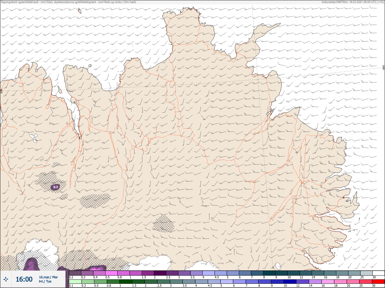Select pink lower swatch between 18 and 20
The width and height of the screenshot is (385, 288).
(340, 282)
